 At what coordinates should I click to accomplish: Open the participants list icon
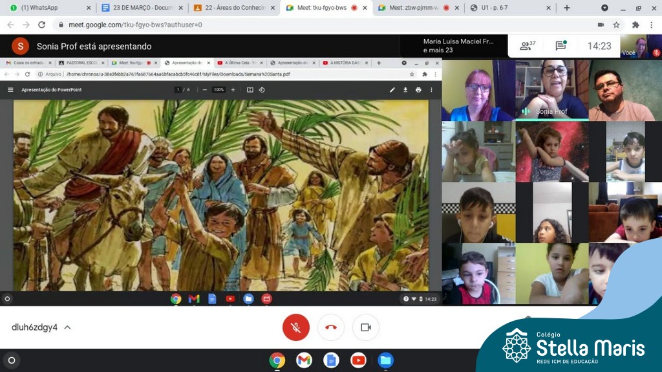[x=527, y=46]
